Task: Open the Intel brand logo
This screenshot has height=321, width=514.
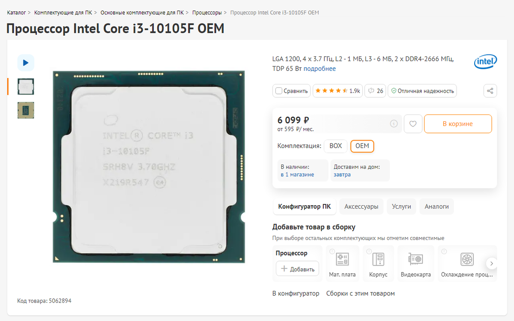Action: click(485, 62)
